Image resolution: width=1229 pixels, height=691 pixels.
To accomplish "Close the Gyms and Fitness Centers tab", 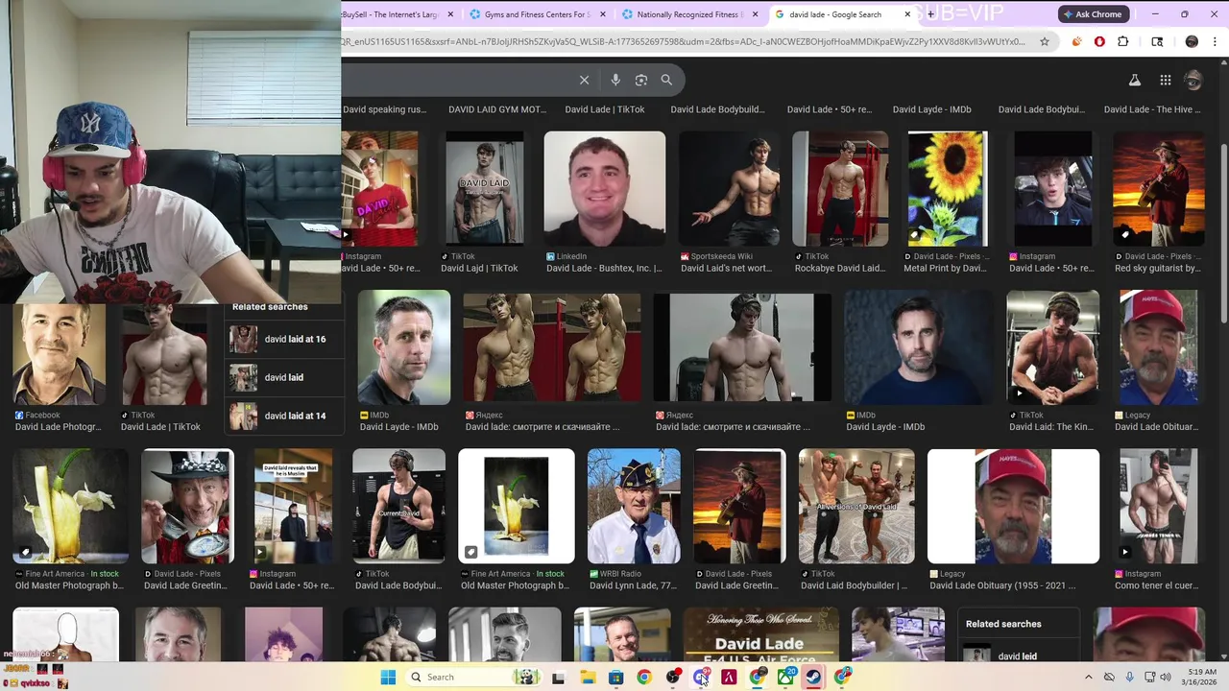I will click(604, 14).
